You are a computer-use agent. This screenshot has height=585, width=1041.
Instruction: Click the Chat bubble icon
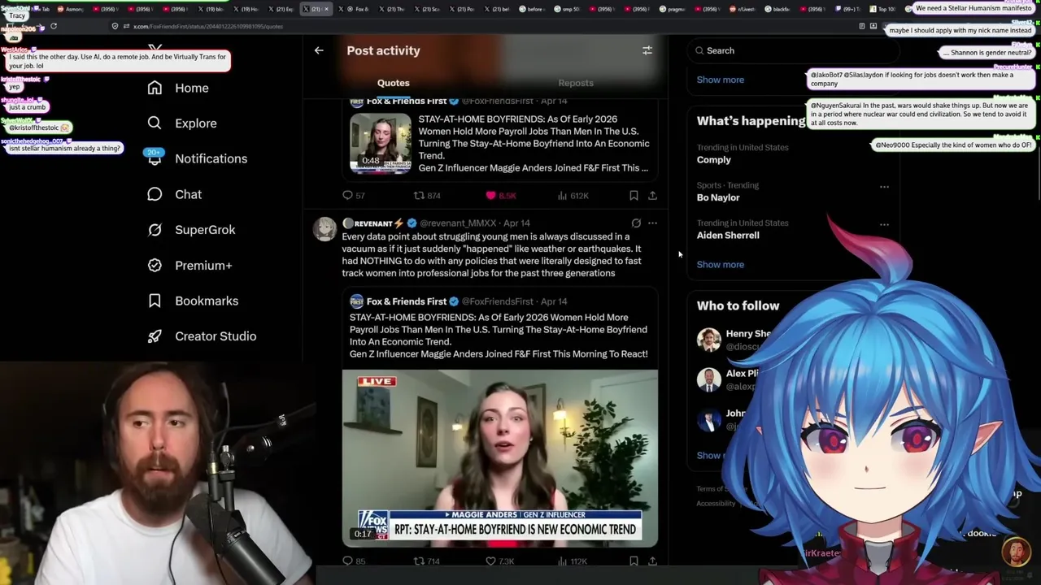[x=155, y=194]
